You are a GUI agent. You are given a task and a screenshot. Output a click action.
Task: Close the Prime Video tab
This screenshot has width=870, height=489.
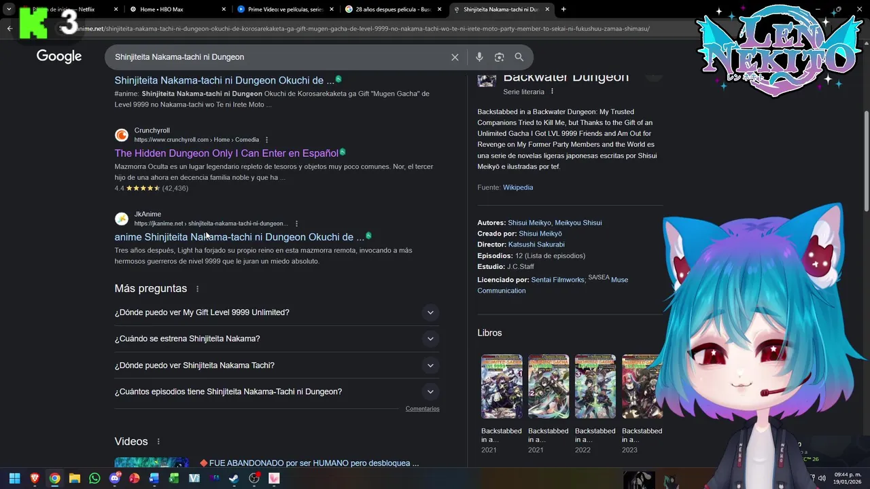click(x=332, y=10)
